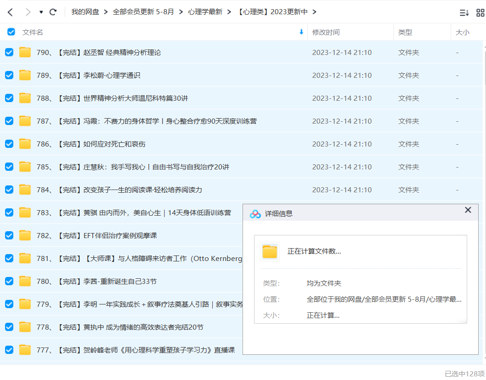Click folder icon for 790 赵丞智 经典精神分析理论

[25, 52]
